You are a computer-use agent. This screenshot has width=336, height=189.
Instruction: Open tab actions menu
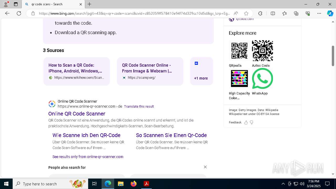pyautogui.click(x=16, y=4)
